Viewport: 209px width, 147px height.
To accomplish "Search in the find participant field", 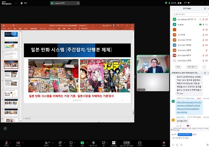I will point(190,15).
